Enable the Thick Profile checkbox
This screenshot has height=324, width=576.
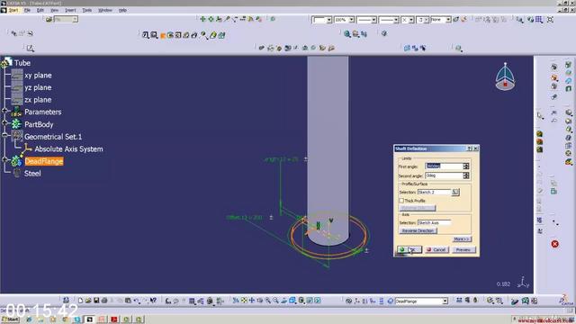pos(401,201)
